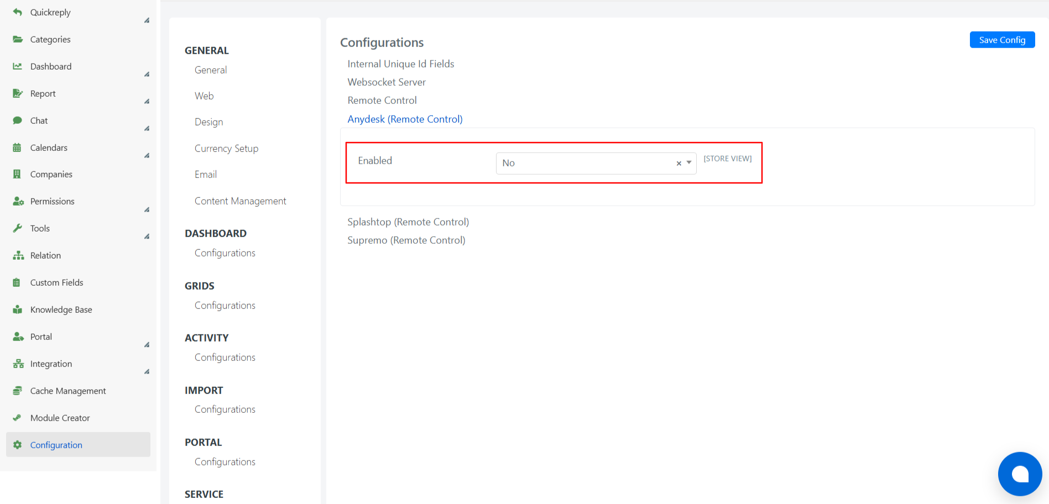Open Configurations under ACTIVITY
This screenshot has height=504, width=1049.
[x=225, y=358]
